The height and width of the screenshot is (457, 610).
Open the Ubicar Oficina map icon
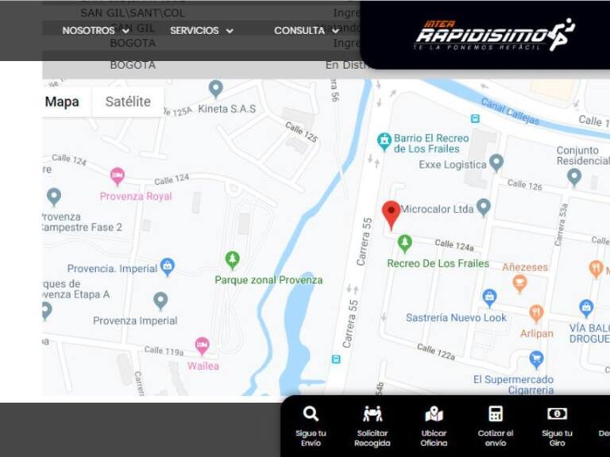coord(434,414)
